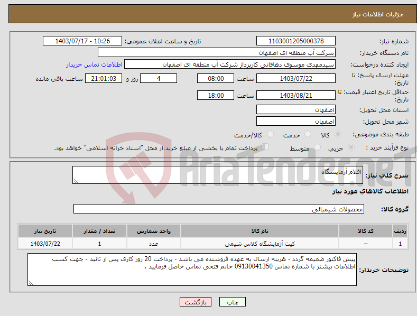This screenshot has height=316, width=417.
Task: Select the متوسط purchase type radio
Action: [317, 147]
